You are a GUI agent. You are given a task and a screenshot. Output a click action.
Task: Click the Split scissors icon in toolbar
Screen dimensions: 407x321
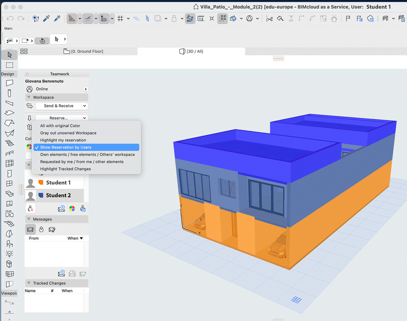pyautogui.click(x=269, y=18)
